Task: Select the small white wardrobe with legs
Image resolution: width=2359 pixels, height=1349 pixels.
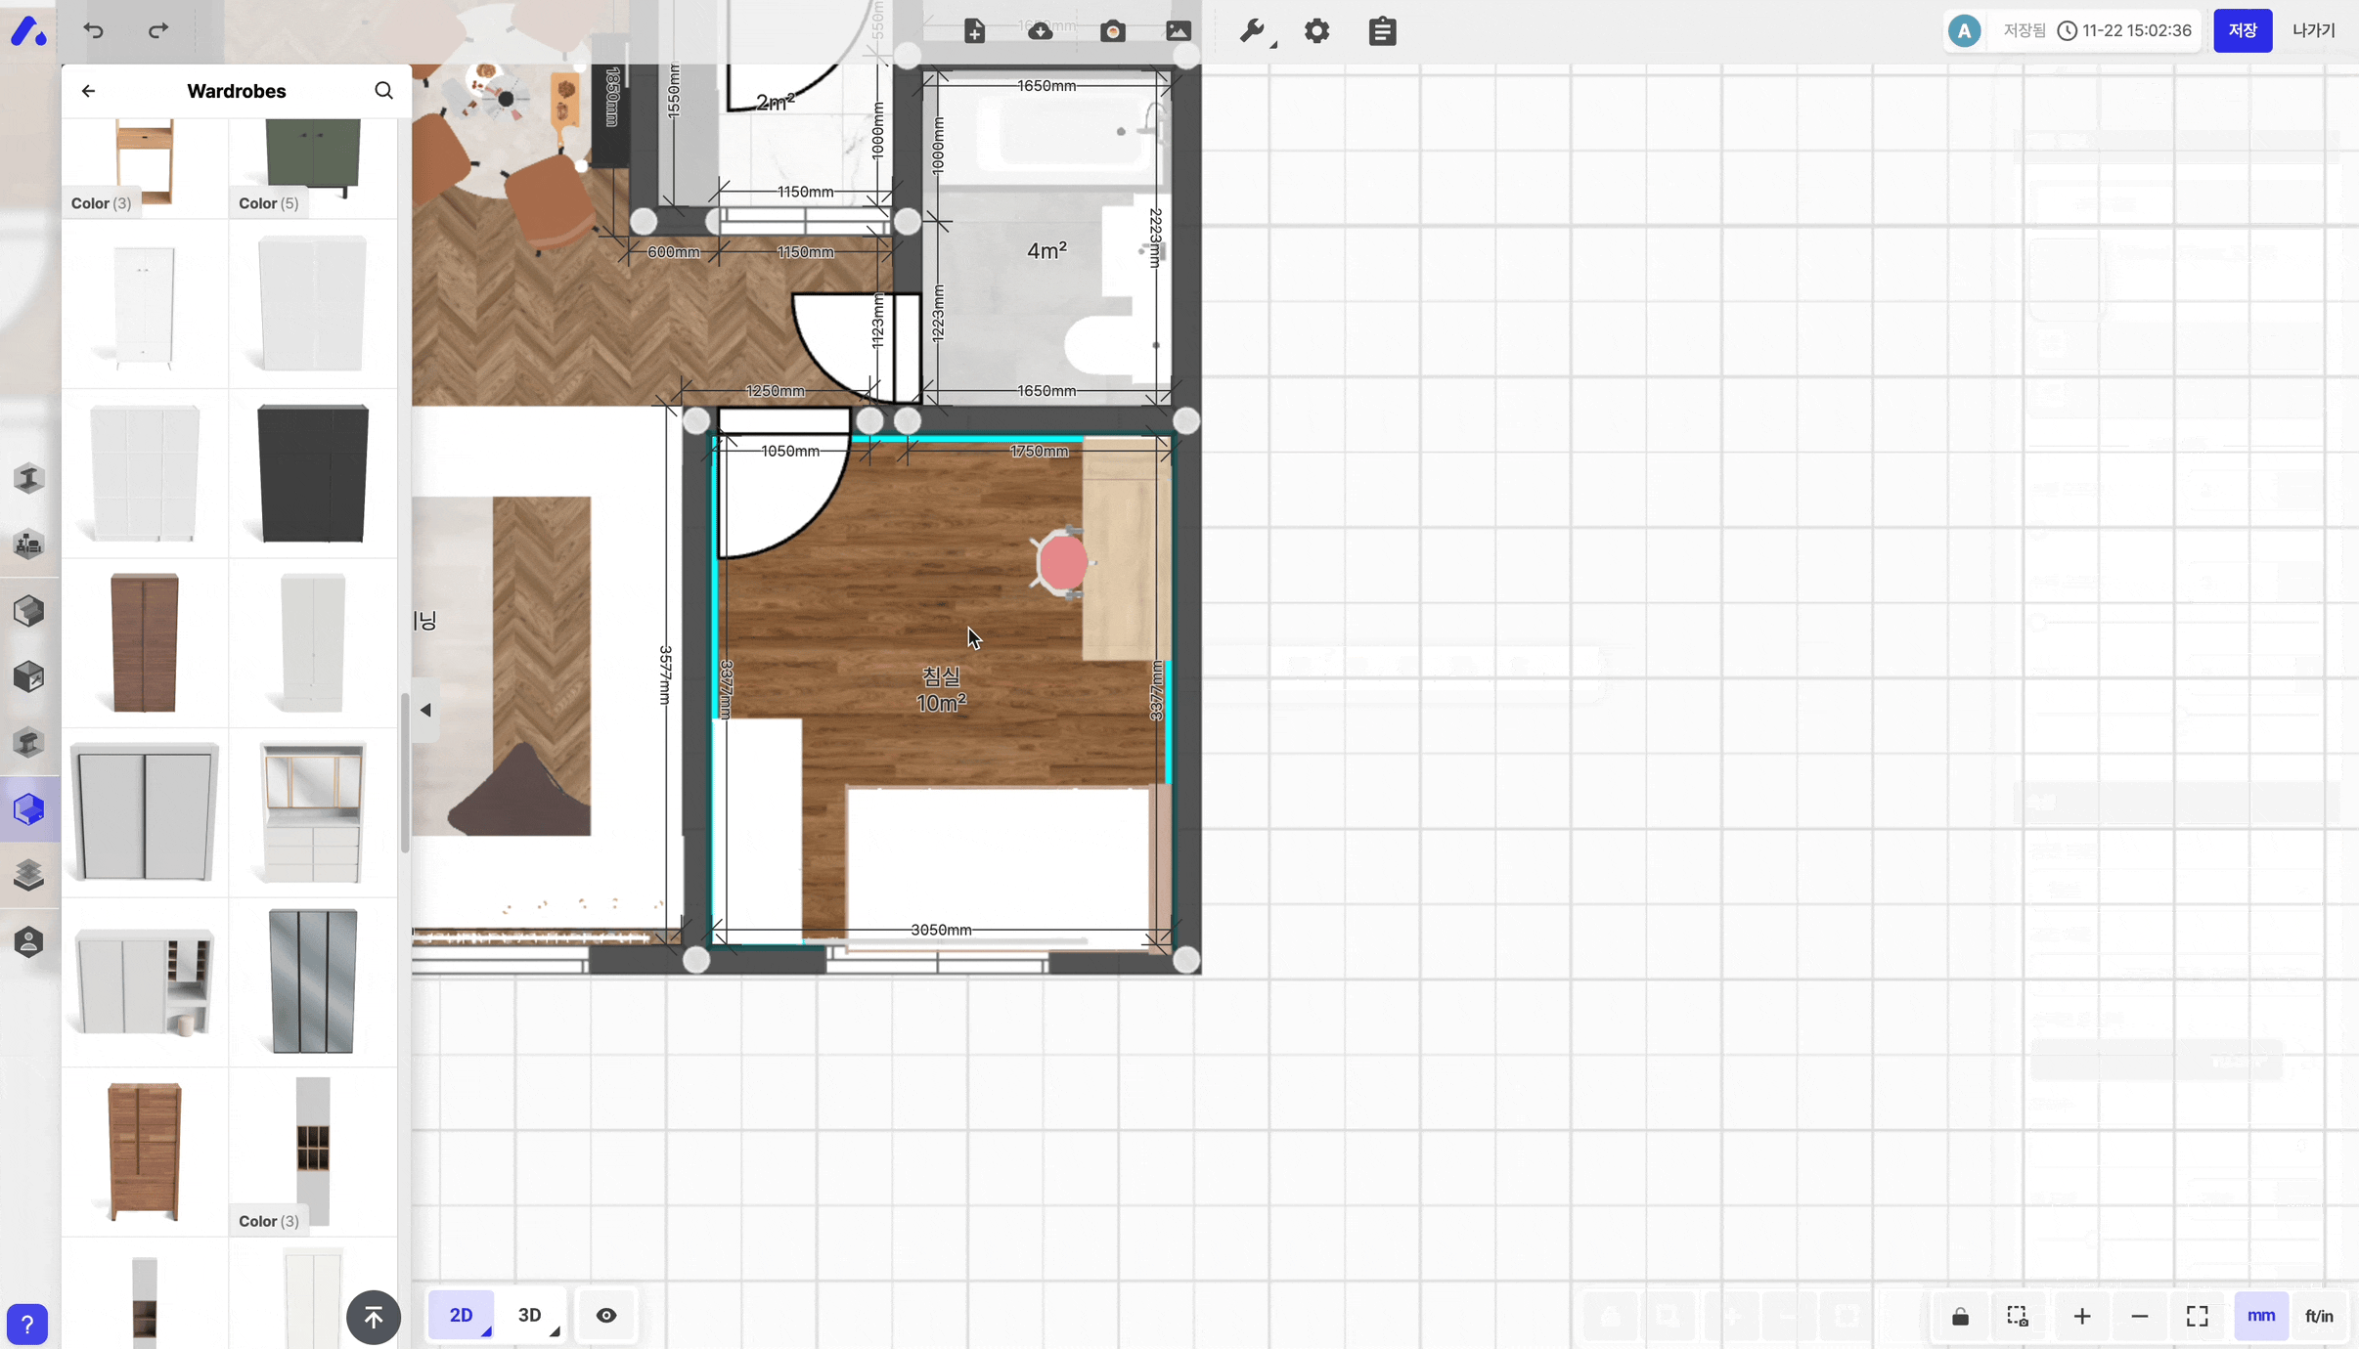Action: (145, 305)
